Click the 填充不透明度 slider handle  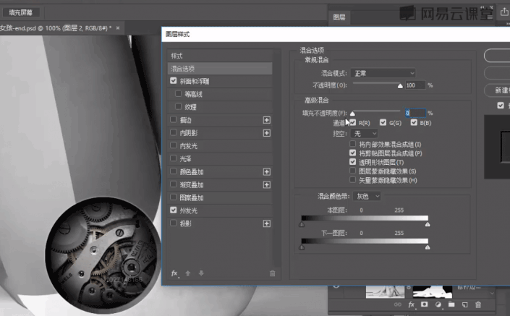click(x=352, y=114)
